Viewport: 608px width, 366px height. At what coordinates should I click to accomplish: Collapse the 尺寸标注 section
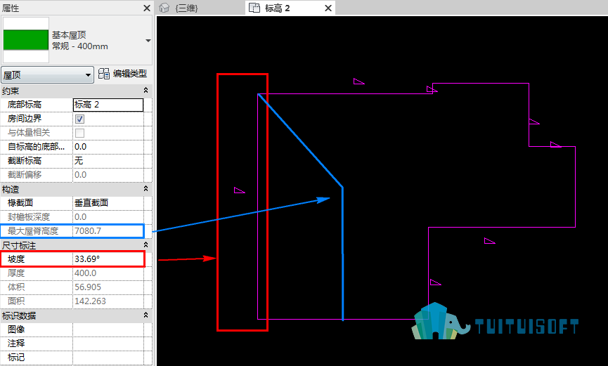pos(145,245)
